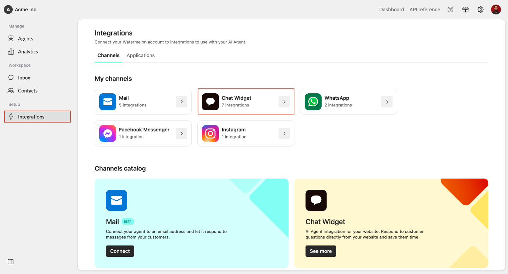Click See more on Chat Widget card
The height and width of the screenshot is (274, 508).
321,251
